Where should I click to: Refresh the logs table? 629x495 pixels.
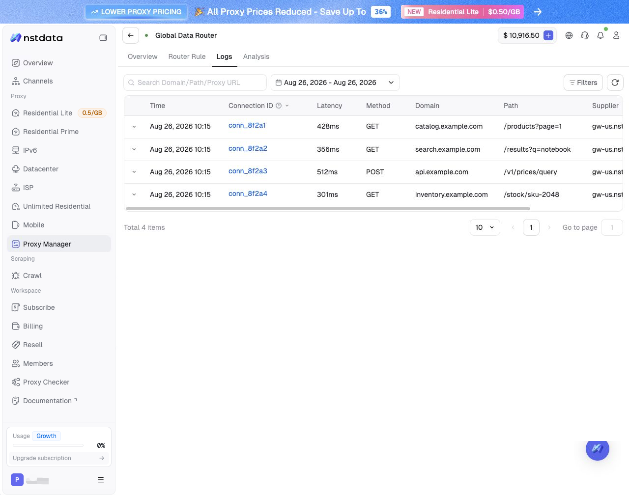(615, 82)
